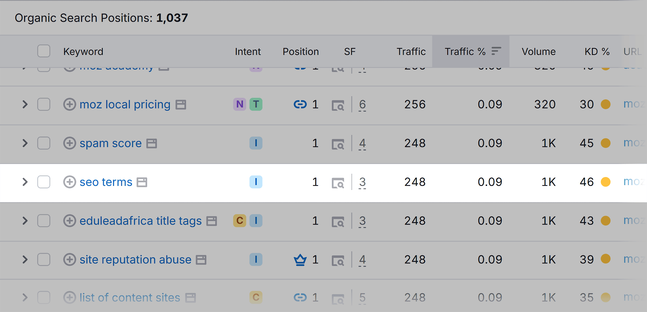Add 'seo terms' keyword via plus icon
The height and width of the screenshot is (312, 647).
(70, 182)
